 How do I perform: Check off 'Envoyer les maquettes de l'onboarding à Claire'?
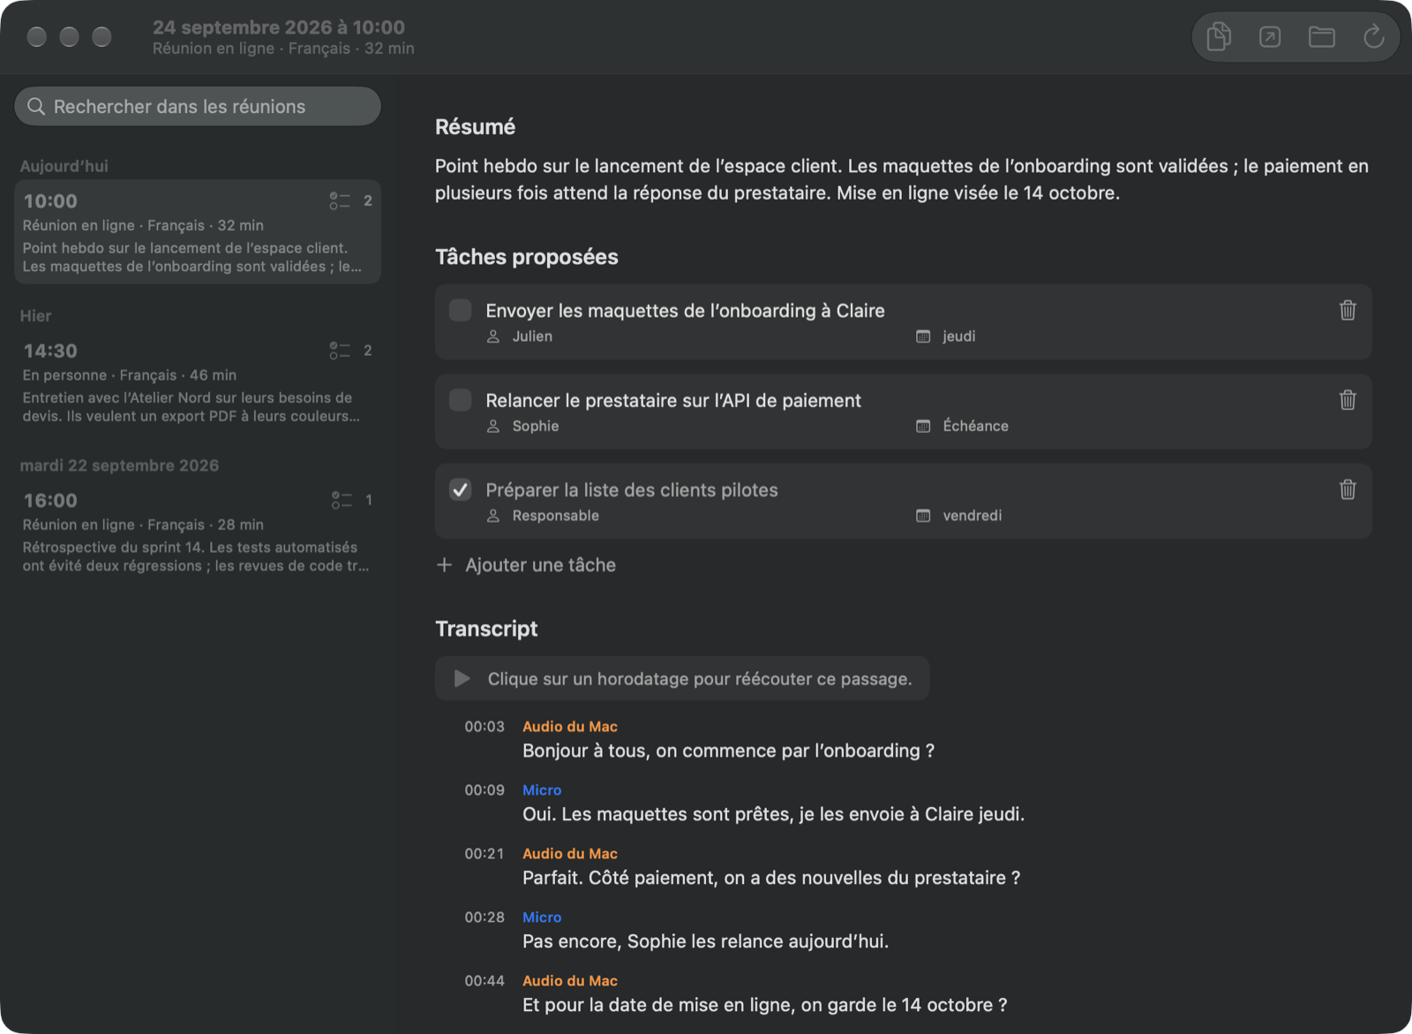coord(460,310)
